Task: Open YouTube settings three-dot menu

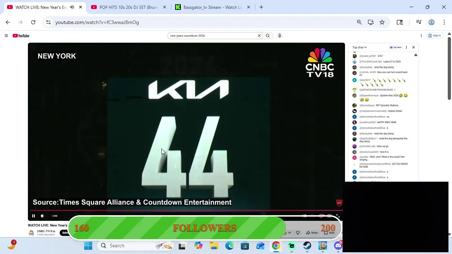Action: coord(421,36)
